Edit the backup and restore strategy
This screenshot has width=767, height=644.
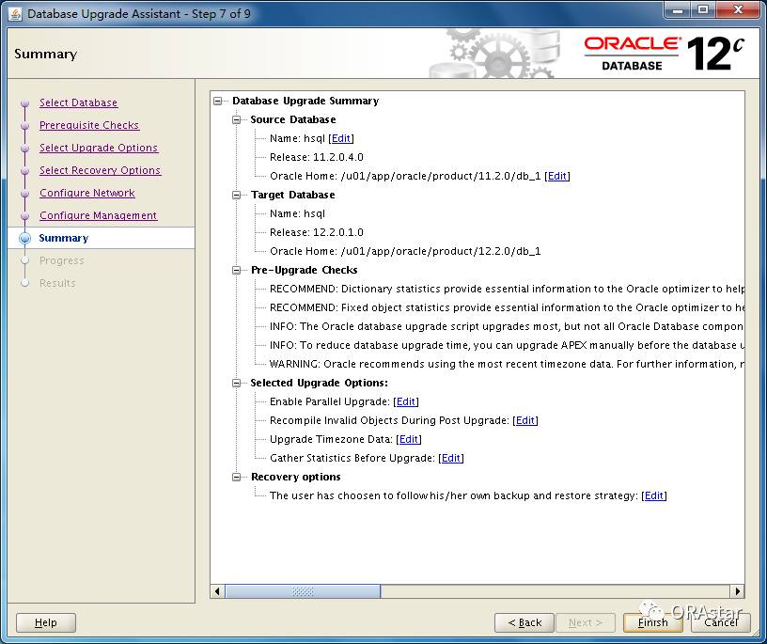click(654, 495)
